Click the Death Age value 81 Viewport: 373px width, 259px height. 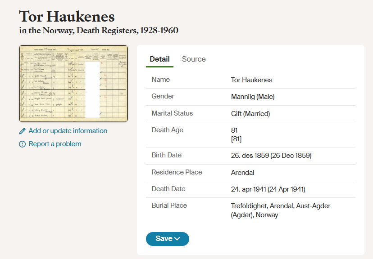[233, 130]
